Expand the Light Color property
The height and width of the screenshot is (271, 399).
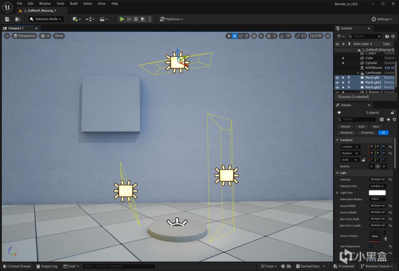(337, 193)
